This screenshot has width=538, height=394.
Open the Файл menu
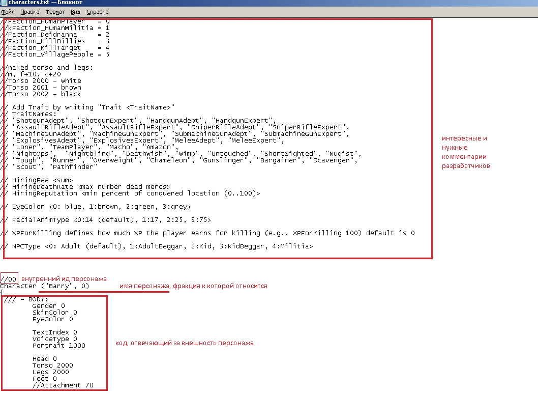(8, 12)
